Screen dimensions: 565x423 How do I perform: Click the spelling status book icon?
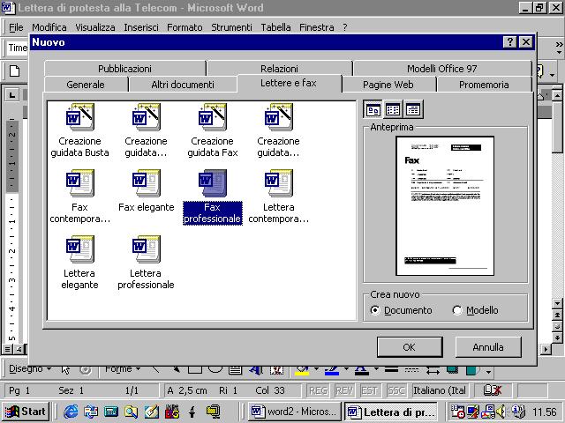[x=493, y=390]
